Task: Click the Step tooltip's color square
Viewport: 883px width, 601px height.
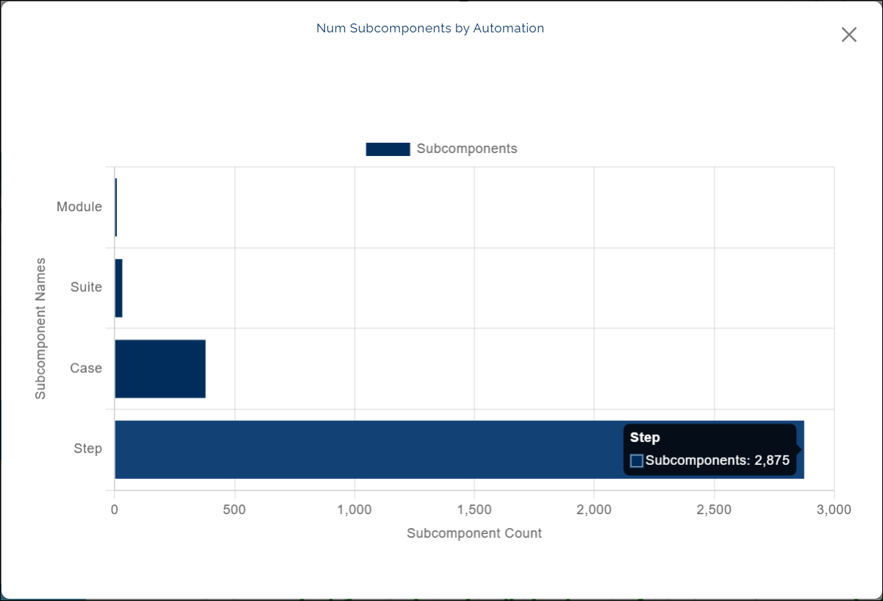Action: (x=637, y=460)
